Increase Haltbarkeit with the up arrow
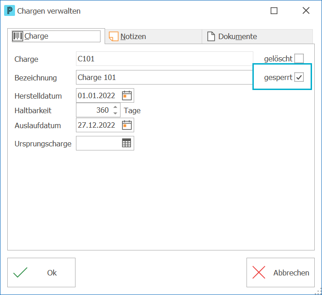Screen dimensions: 322x295 coord(116,107)
